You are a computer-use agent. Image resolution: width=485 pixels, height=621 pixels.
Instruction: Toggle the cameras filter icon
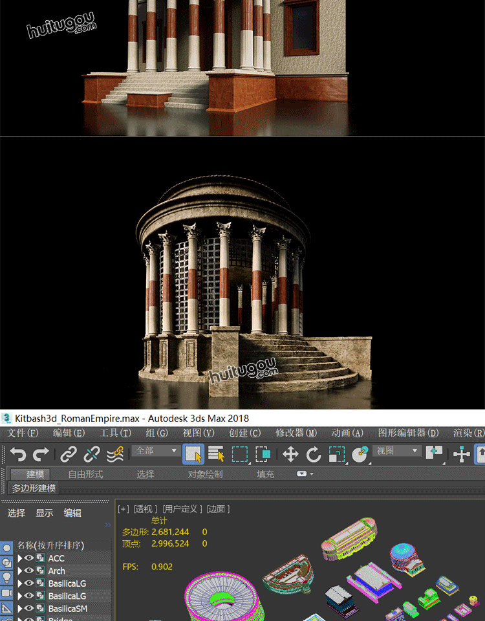(x=6, y=593)
